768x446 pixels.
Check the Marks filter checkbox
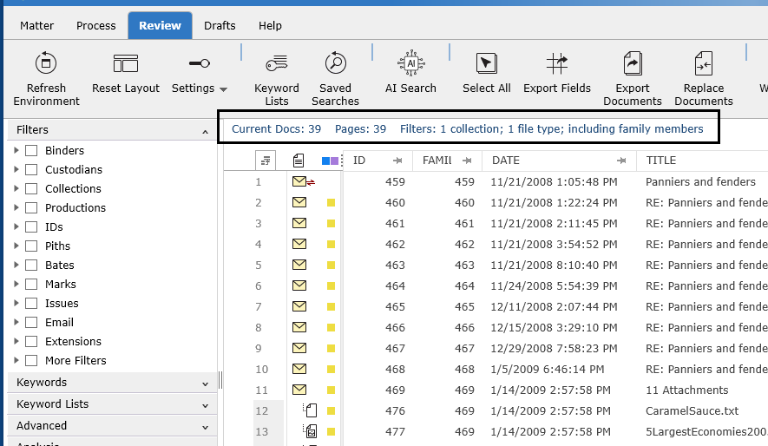31,284
